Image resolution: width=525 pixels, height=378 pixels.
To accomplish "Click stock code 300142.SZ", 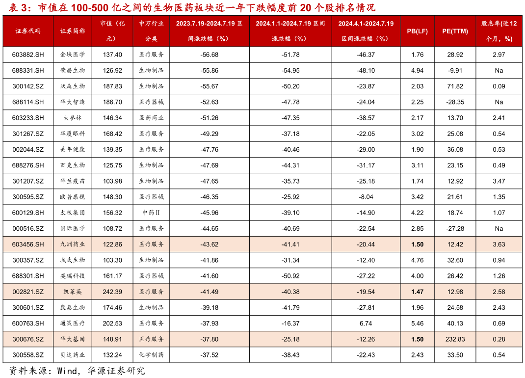I will point(28,86).
